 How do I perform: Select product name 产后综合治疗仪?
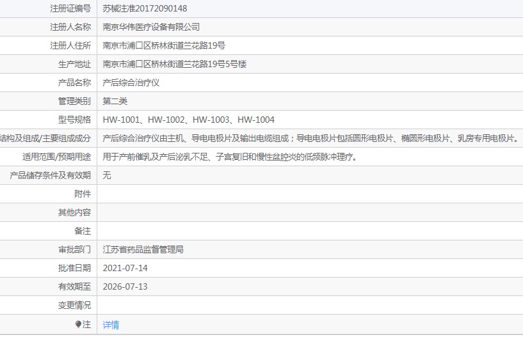click(x=131, y=82)
